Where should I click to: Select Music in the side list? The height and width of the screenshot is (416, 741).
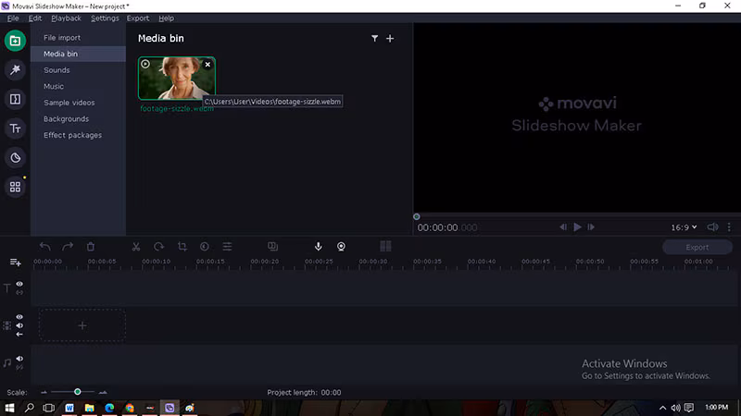79,86
